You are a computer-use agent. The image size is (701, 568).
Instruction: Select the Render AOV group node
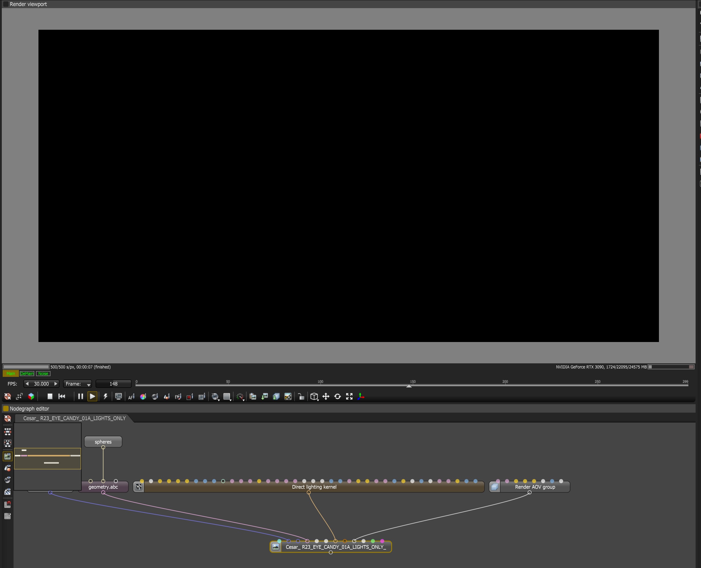[535, 487]
